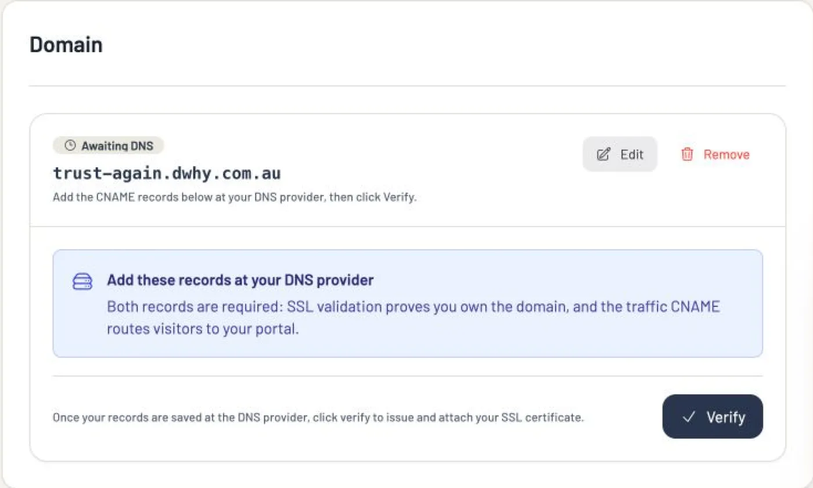The image size is (813, 488).
Task: Click the 'Once your records are saved' note
Action: coord(318,417)
